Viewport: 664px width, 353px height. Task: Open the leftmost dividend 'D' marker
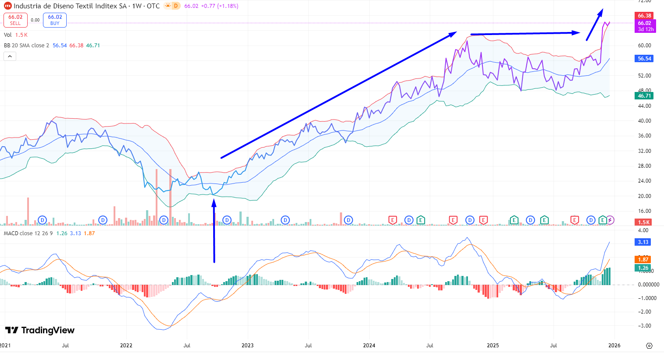coord(43,220)
